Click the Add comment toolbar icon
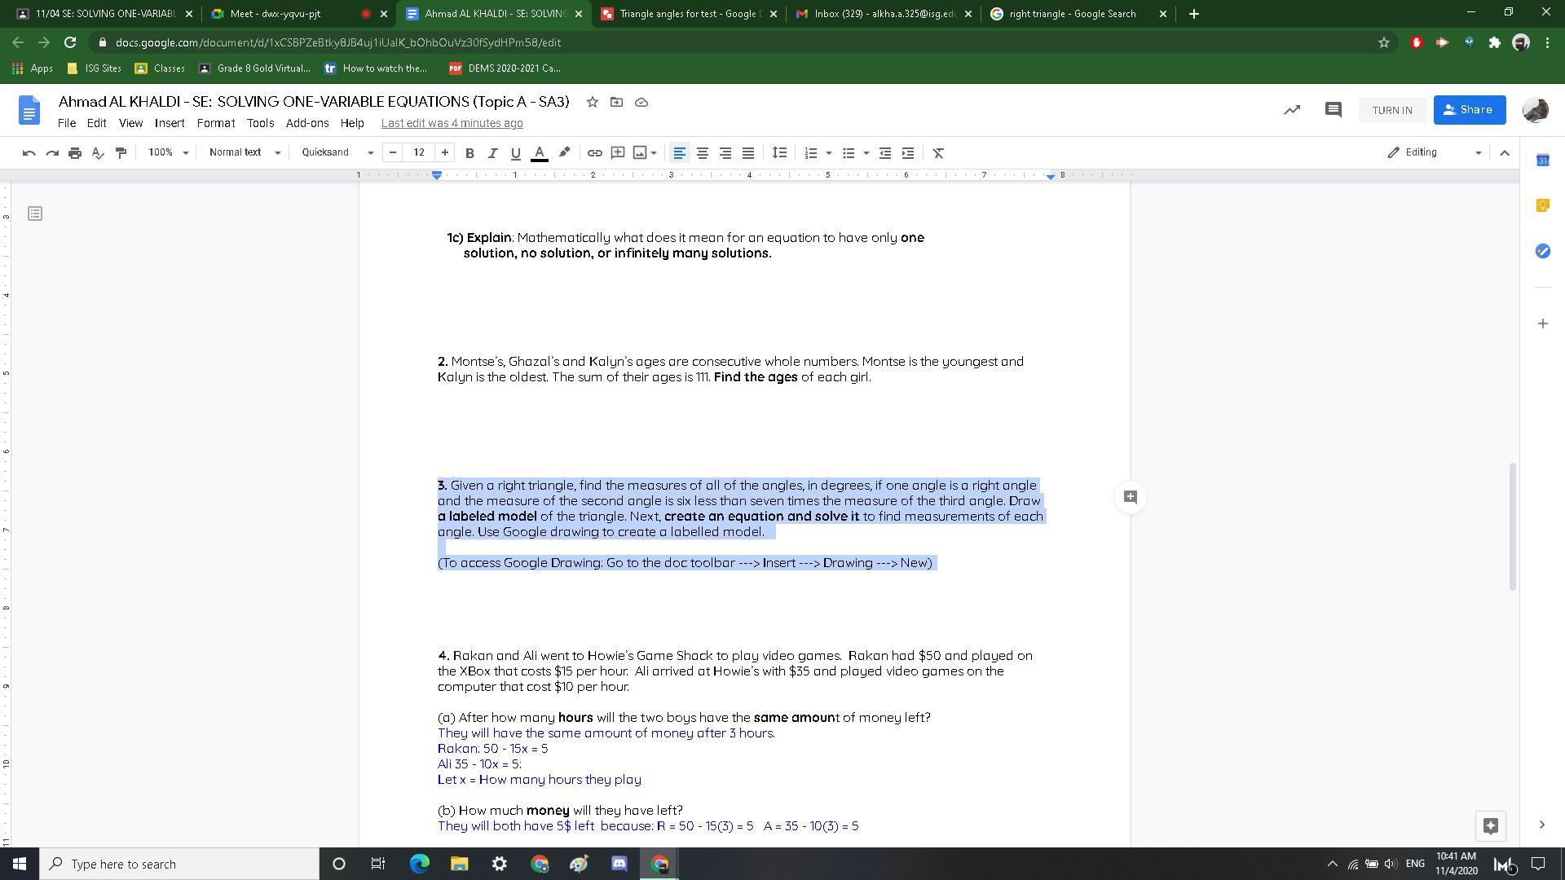The image size is (1565, 880). [x=617, y=153]
